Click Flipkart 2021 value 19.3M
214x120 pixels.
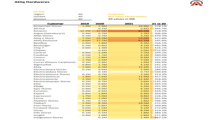[x=144, y=103]
